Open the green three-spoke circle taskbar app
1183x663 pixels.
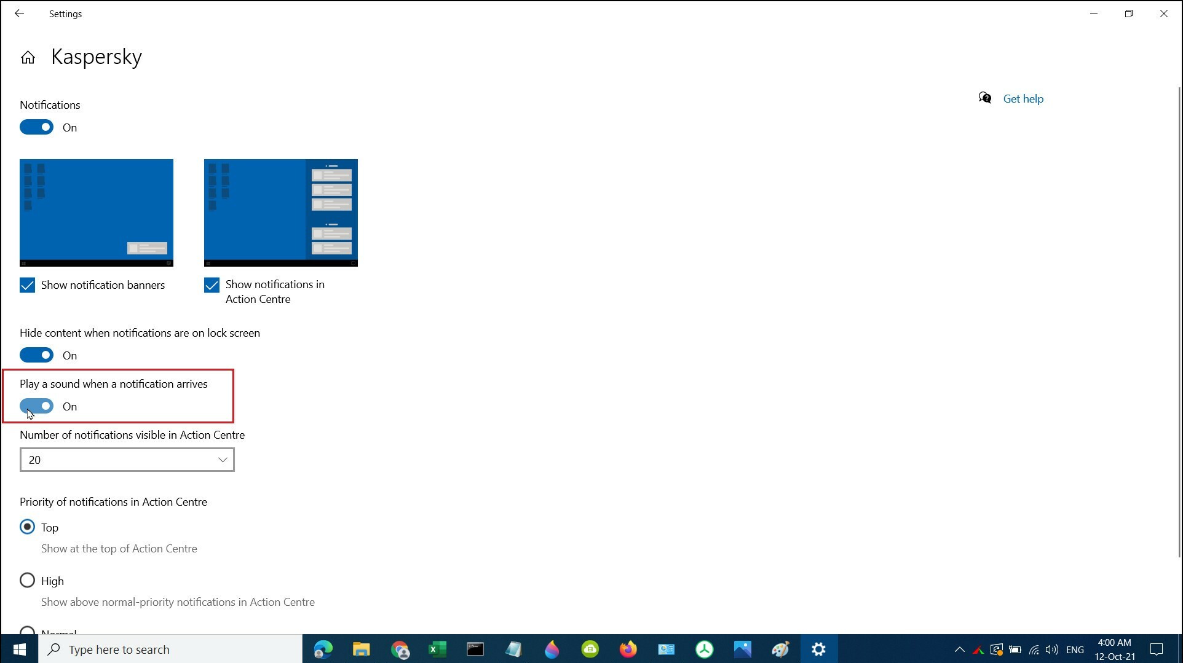(704, 649)
